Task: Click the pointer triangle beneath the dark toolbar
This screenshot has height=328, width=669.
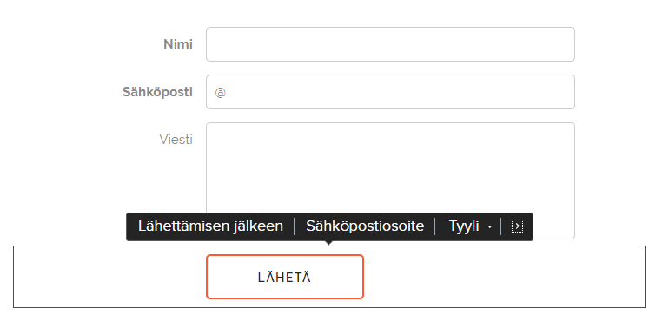Action: click(x=328, y=243)
